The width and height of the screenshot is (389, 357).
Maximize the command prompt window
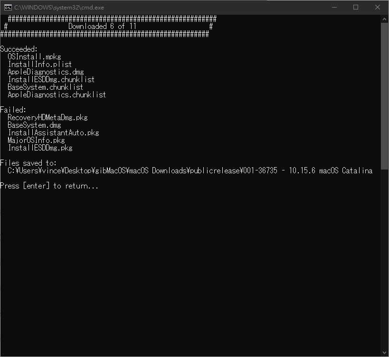tap(356, 8)
